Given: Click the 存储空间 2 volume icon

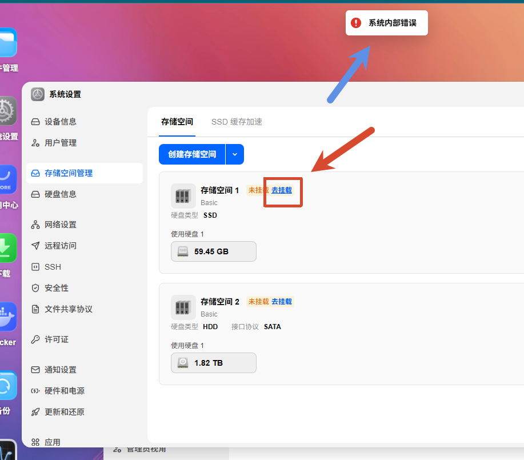Looking at the screenshot, I should click(x=183, y=307).
